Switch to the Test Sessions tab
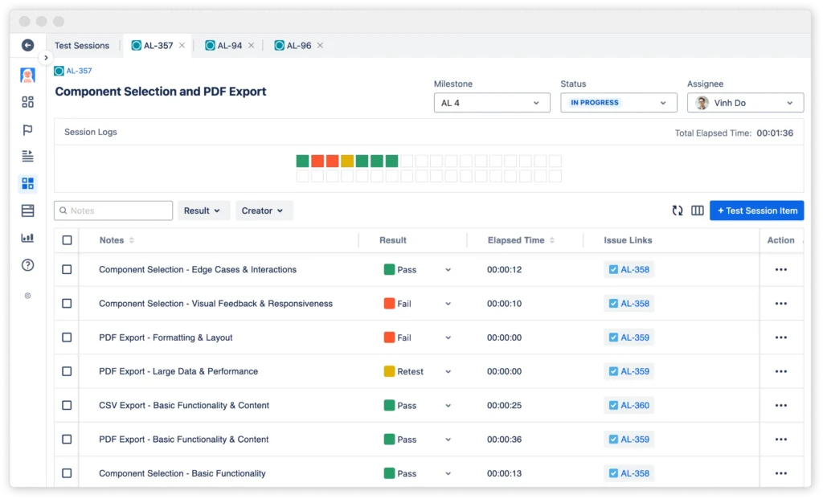The image size is (823, 499). 82,46
